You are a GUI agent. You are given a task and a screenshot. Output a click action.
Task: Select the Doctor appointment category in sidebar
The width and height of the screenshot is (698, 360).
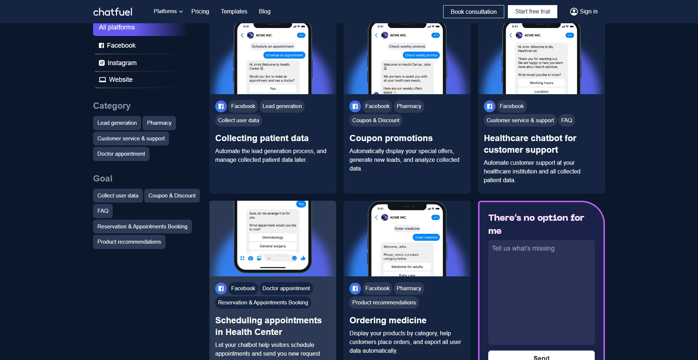tap(121, 154)
